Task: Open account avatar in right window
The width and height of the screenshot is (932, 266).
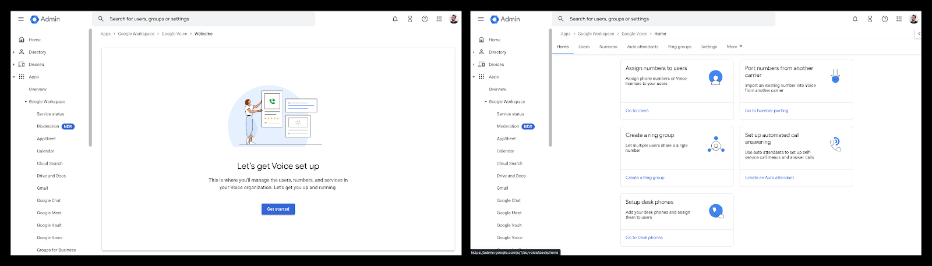Action: pos(914,19)
